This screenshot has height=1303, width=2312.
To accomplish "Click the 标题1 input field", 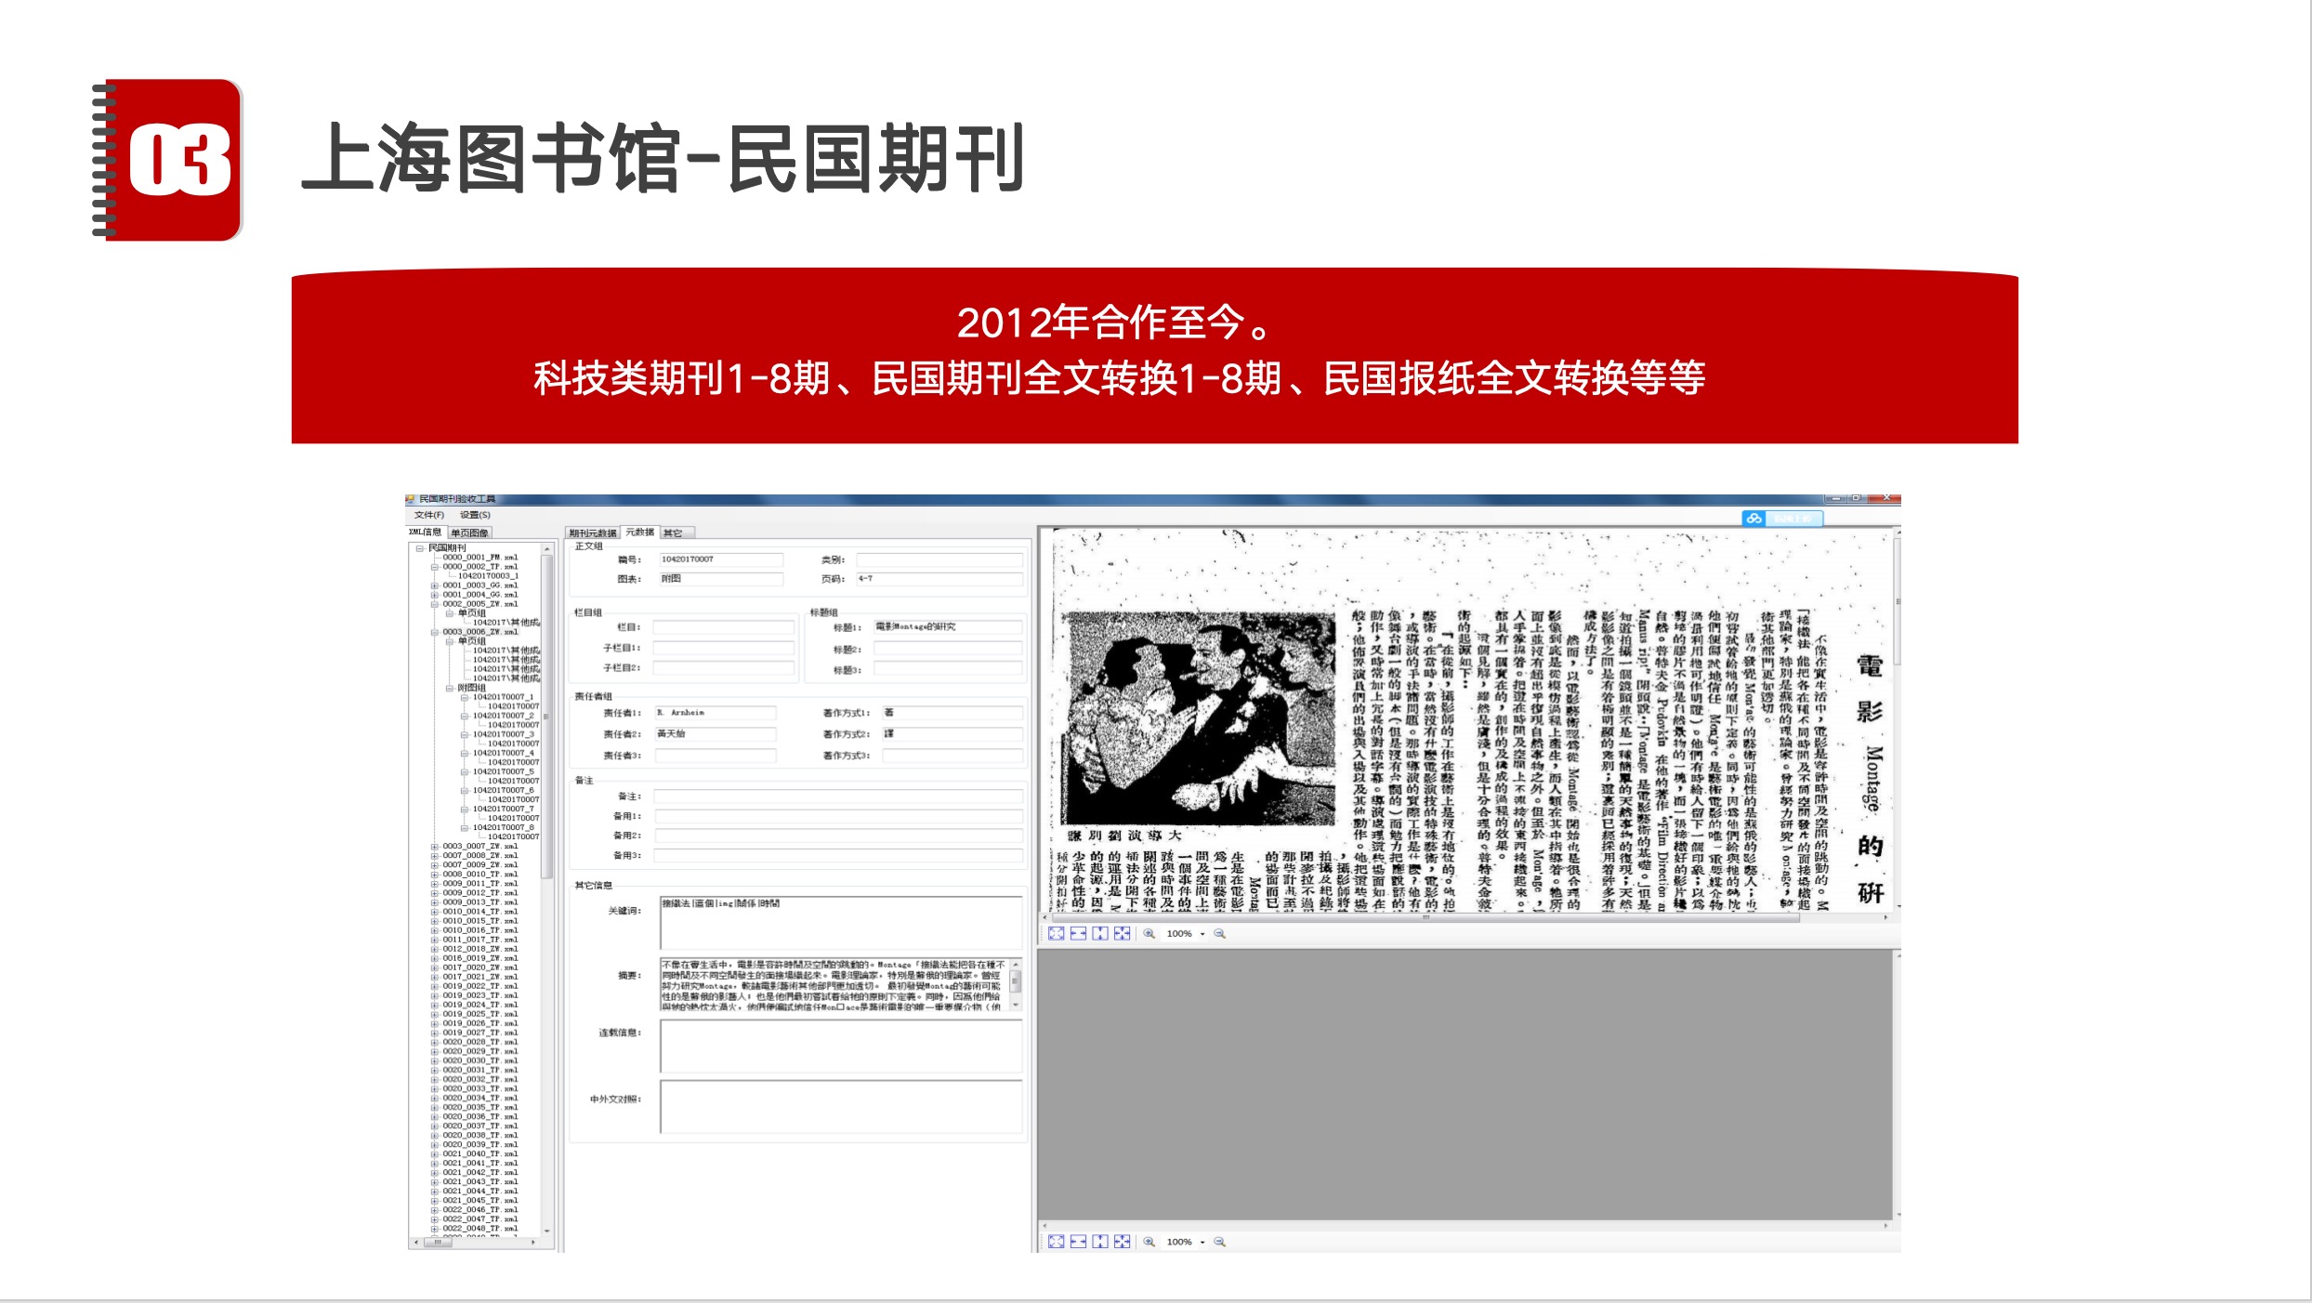I will click(x=946, y=627).
